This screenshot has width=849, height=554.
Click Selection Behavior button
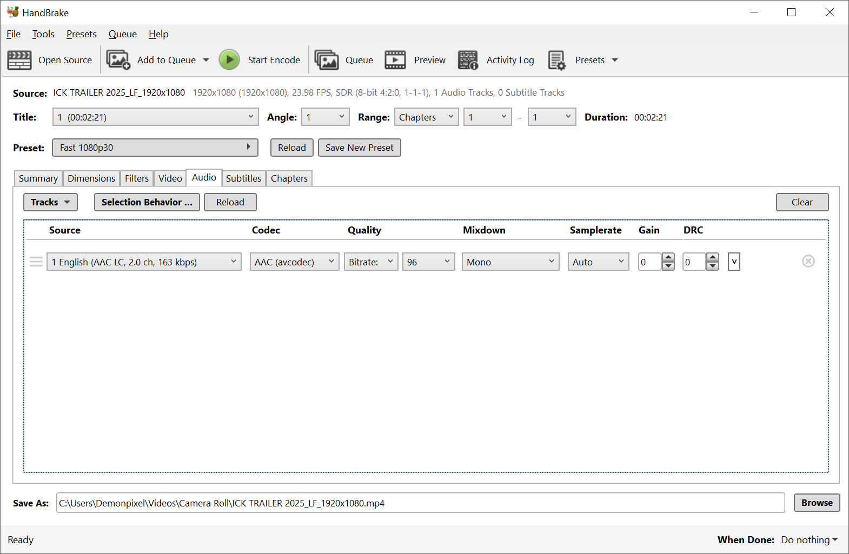[x=147, y=202]
